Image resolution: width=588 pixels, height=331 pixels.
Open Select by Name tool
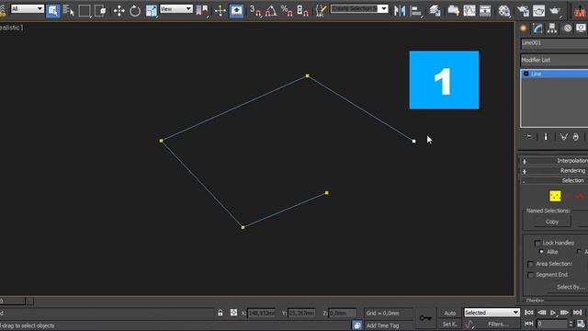[x=69, y=10]
